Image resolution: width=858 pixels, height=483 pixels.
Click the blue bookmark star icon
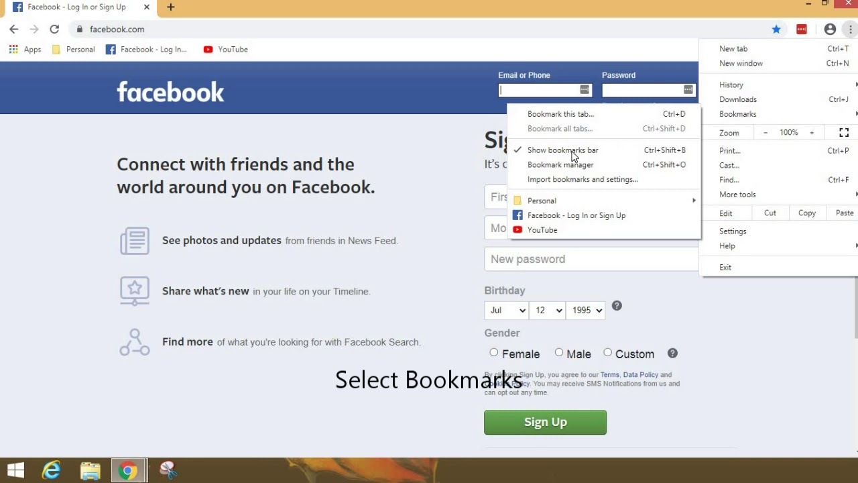[776, 29]
